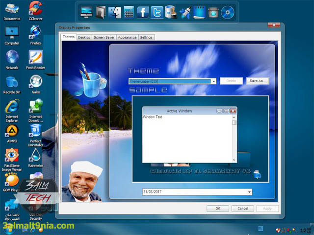
Task: Launch Foxit Reader shortcut
Action: click(x=35, y=60)
